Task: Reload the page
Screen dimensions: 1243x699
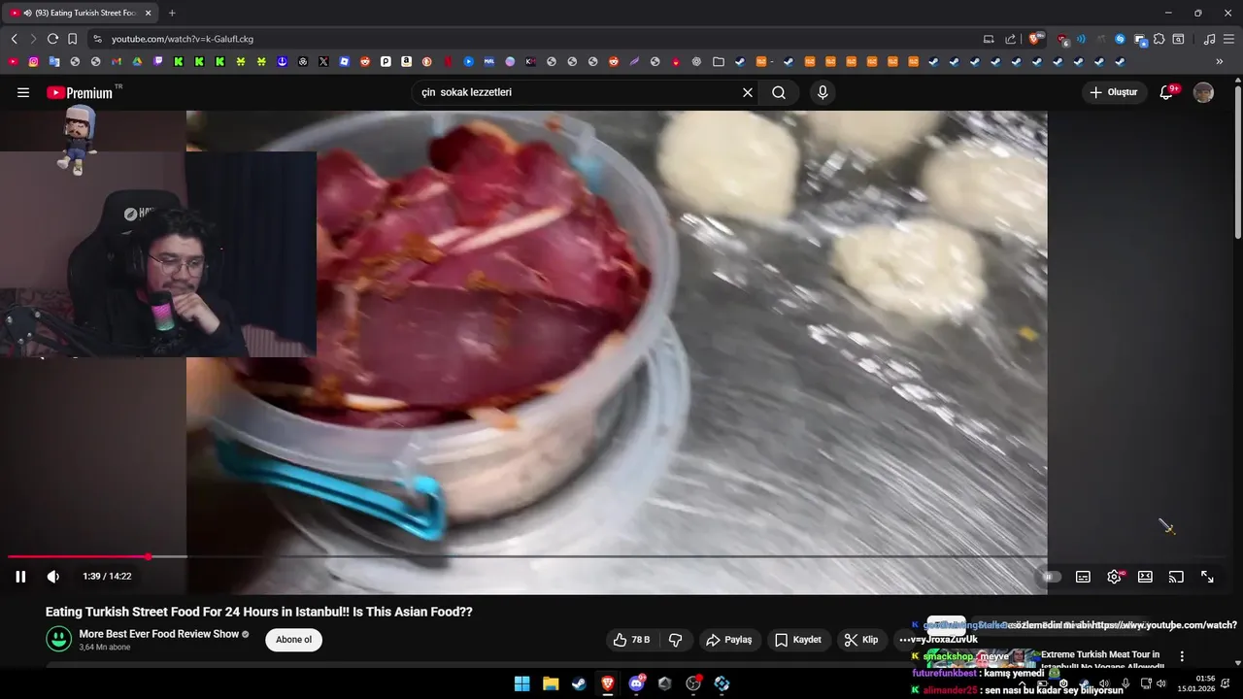Action: coord(52,39)
